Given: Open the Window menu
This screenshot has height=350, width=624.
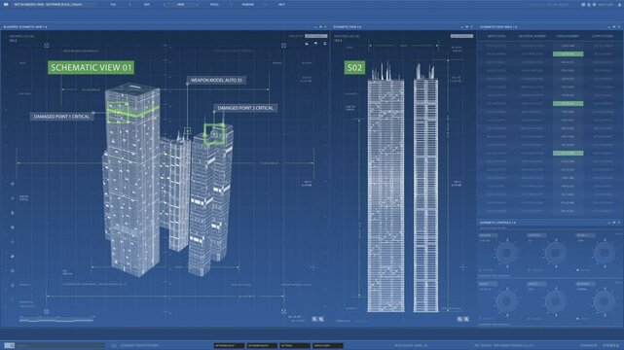Looking at the screenshot, I should tap(247, 4).
